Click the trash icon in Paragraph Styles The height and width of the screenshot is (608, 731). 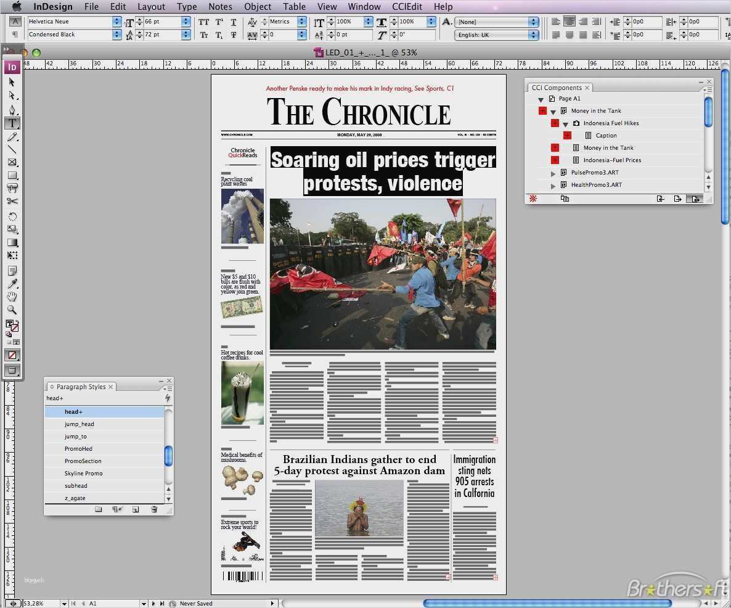[x=154, y=509]
